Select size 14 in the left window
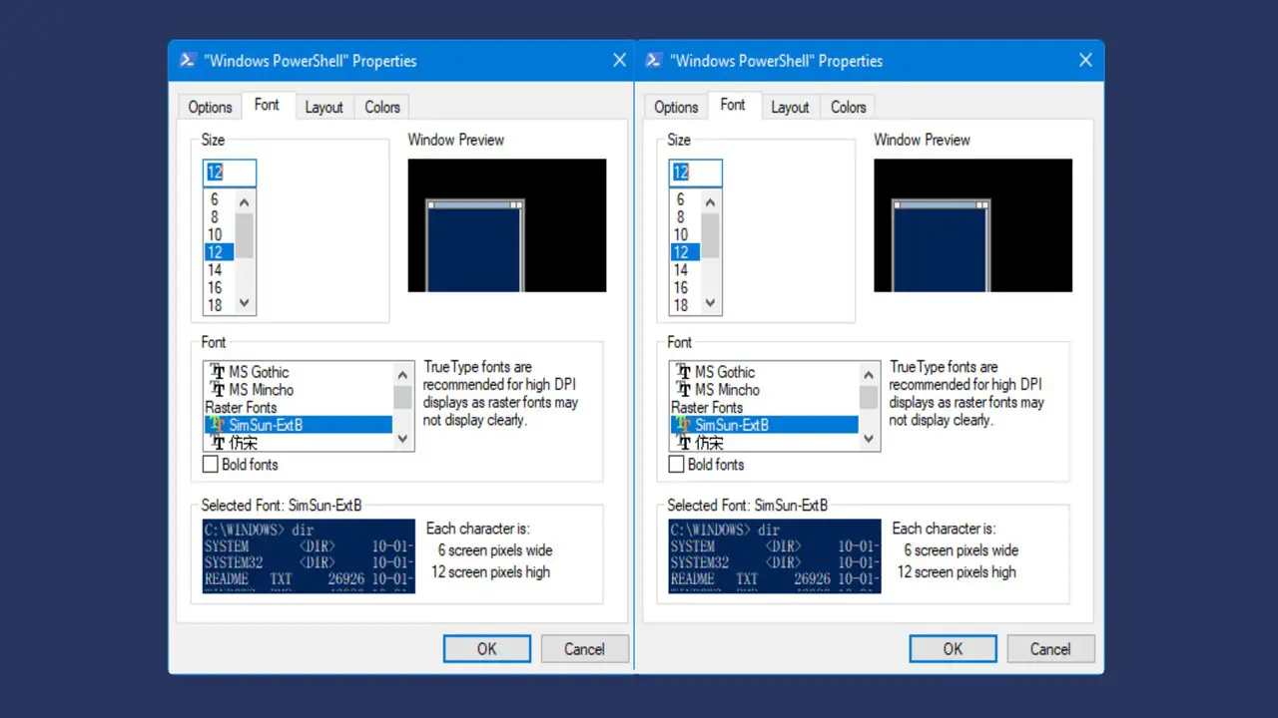The height and width of the screenshot is (718, 1278). (x=219, y=270)
